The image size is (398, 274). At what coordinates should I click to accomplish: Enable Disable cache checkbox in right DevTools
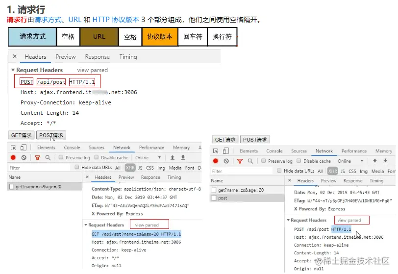click(299, 161)
